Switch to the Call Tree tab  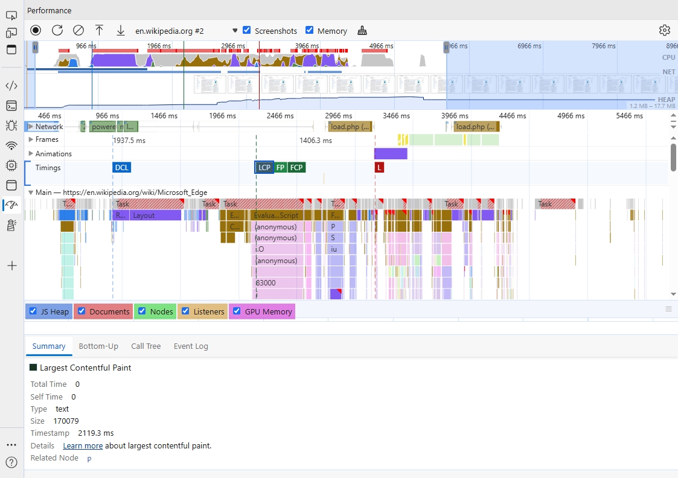point(146,346)
